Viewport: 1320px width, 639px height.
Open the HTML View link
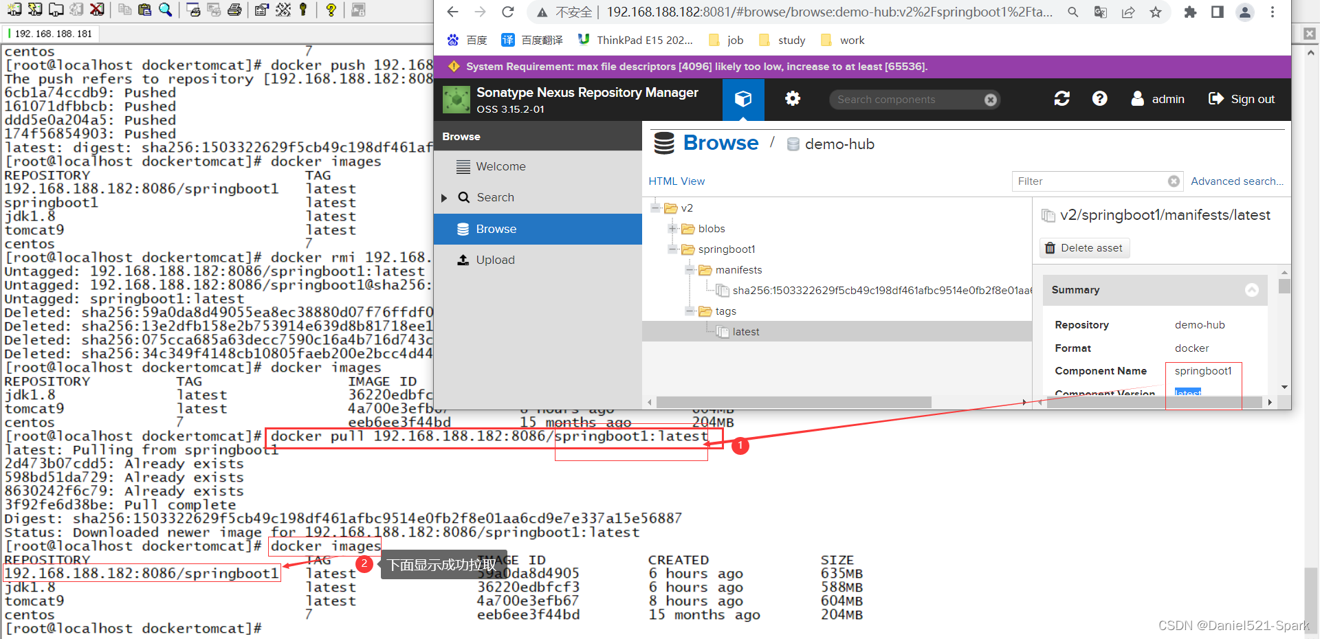click(676, 181)
